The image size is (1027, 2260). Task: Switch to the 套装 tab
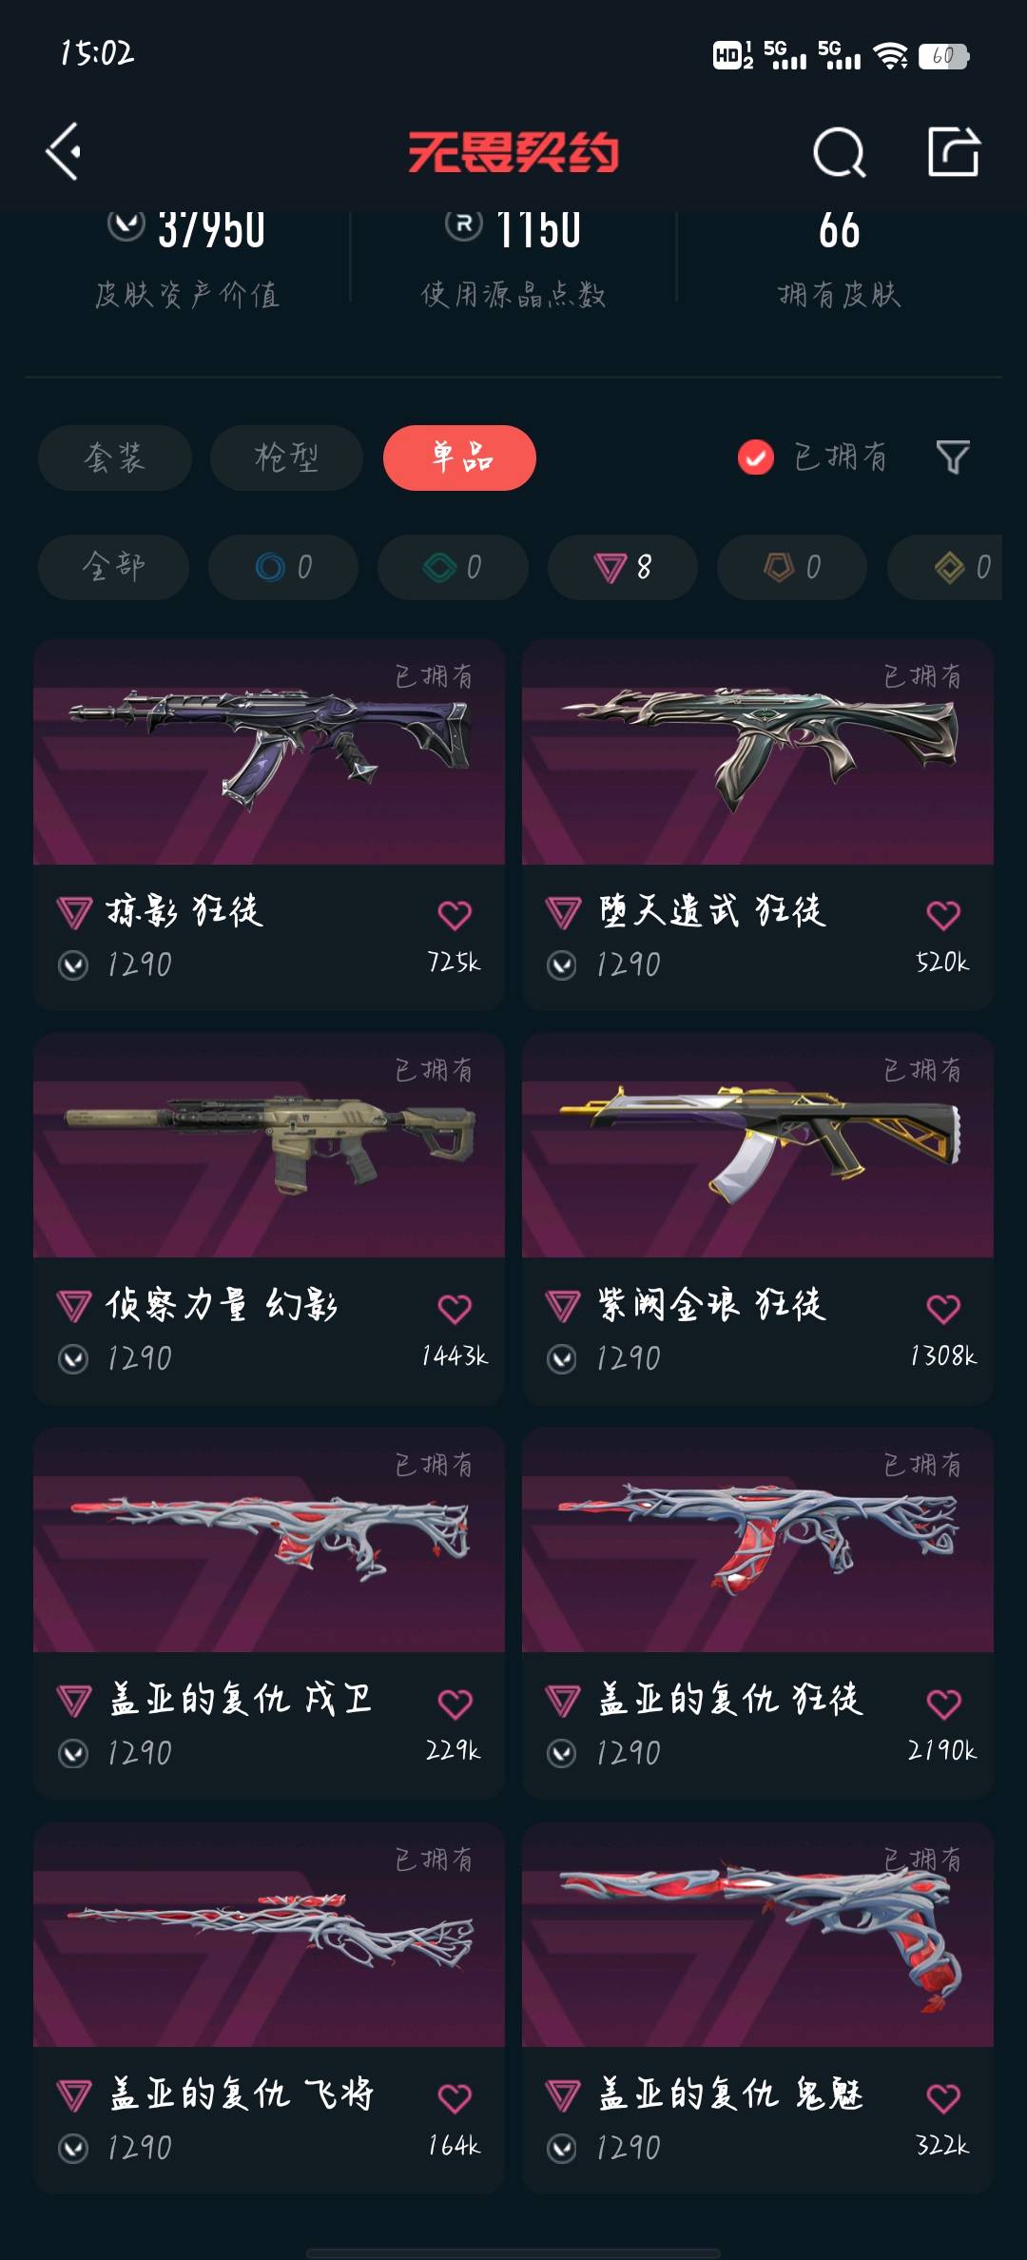tap(115, 458)
